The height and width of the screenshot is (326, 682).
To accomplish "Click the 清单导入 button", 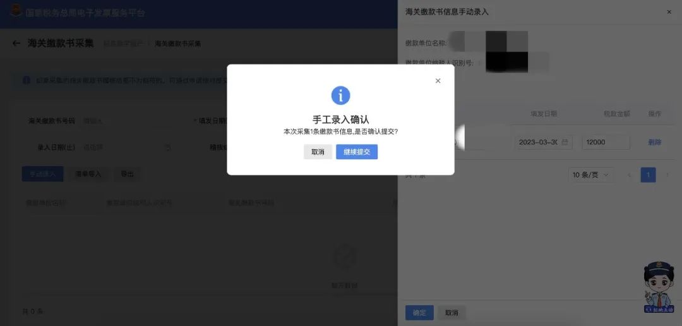I will coord(88,174).
